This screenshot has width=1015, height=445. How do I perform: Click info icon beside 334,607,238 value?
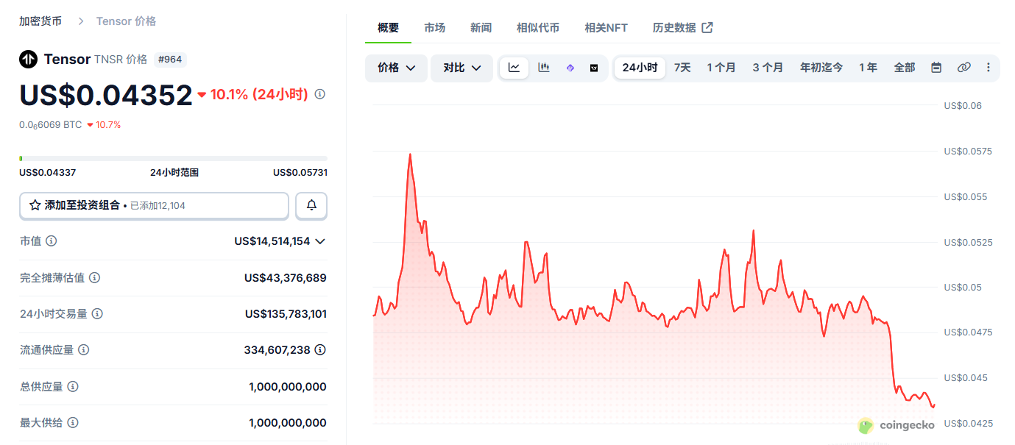point(320,350)
